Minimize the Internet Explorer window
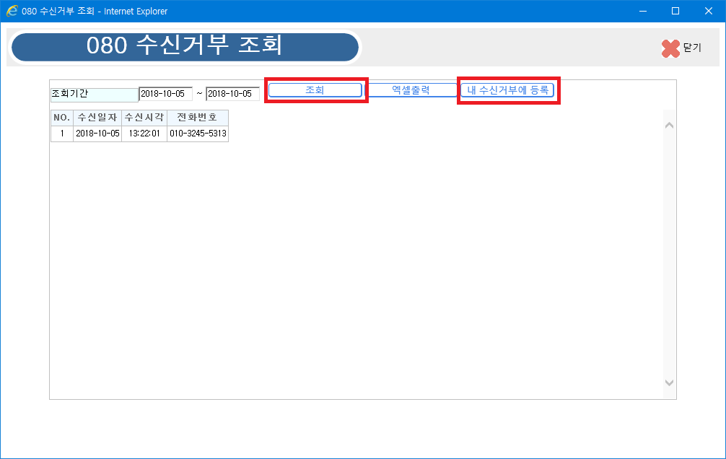Screen dimensions: 726x459 tap(643, 11)
